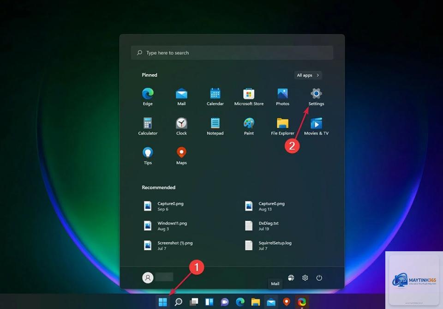The width and height of the screenshot is (443, 309).
Task: Open pinned File Explorer tile
Action: click(282, 127)
